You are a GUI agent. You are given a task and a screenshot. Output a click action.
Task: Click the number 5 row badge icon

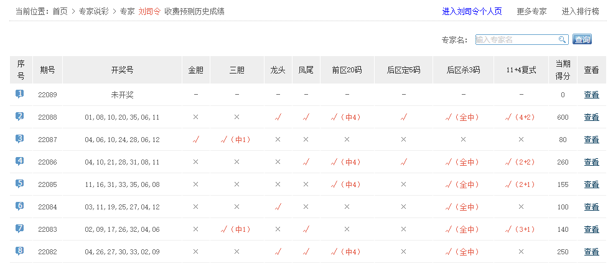(21, 184)
